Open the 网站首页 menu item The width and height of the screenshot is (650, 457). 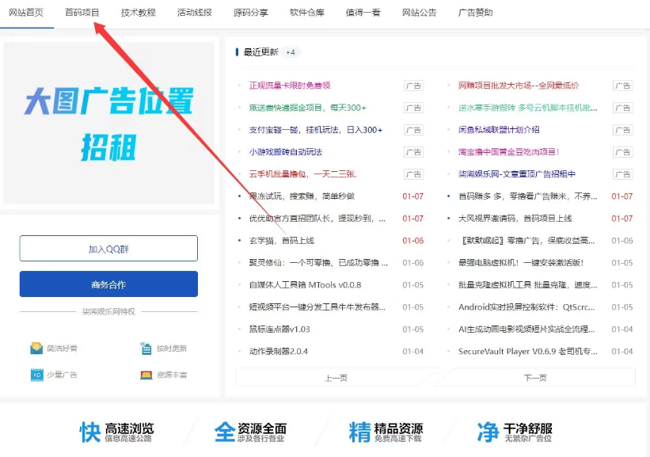(27, 12)
